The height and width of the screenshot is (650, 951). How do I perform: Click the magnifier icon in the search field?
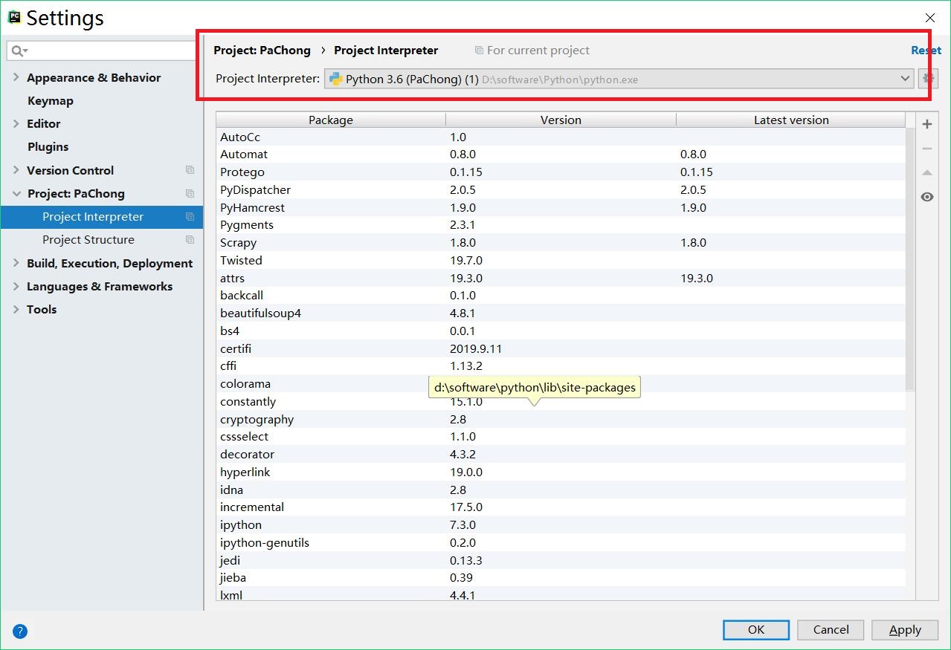click(16, 51)
